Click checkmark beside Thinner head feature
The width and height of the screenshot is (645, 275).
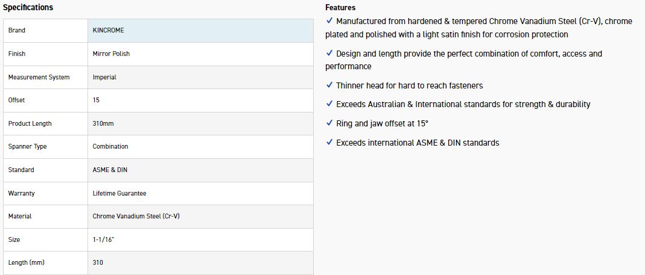tap(329, 85)
